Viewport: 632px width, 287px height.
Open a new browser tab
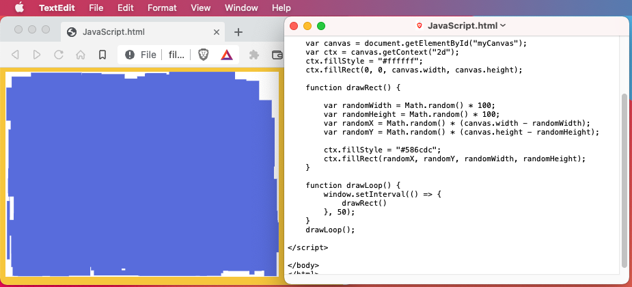pyautogui.click(x=238, y=32)
